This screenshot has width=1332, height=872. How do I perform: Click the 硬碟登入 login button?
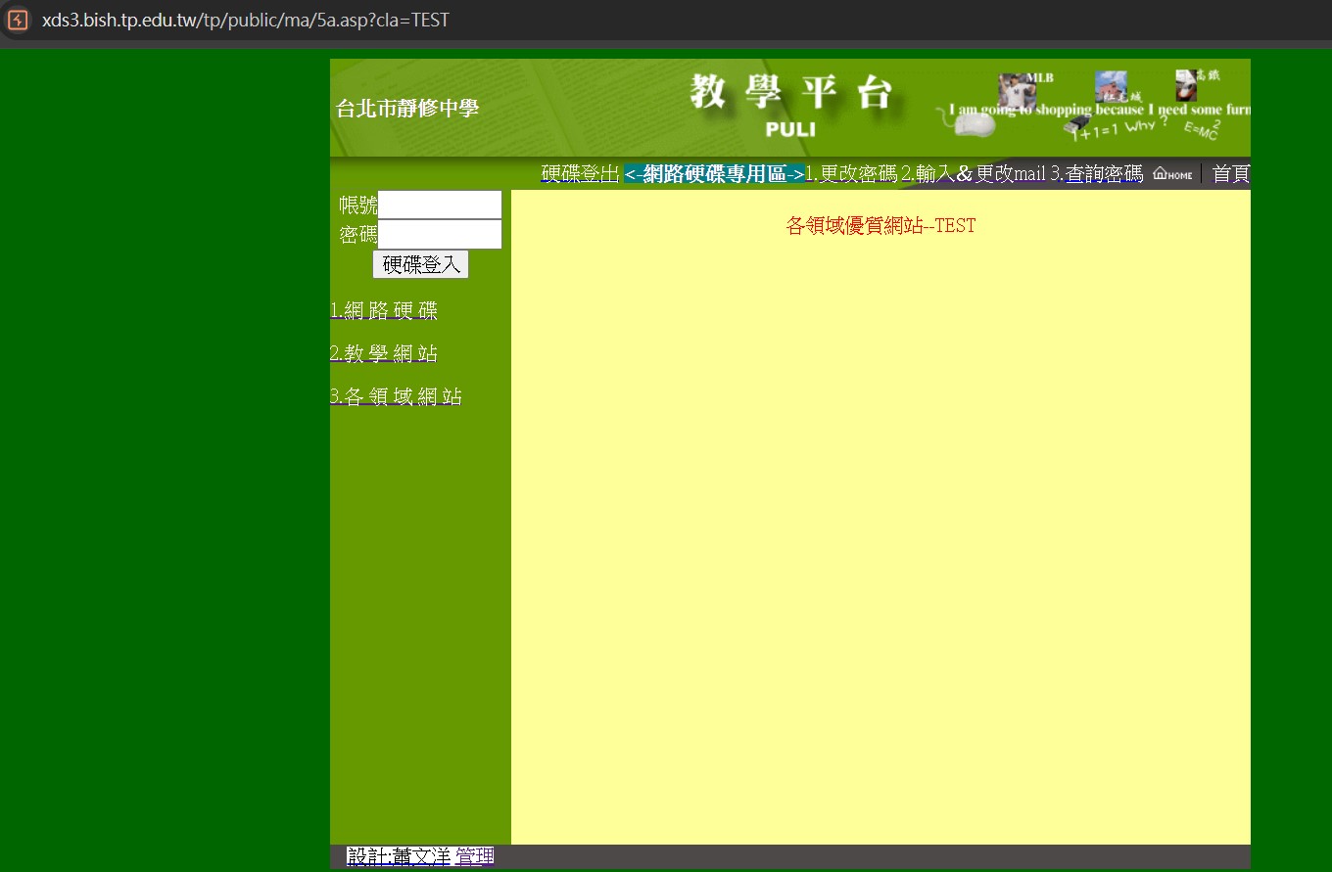[420, 264]
